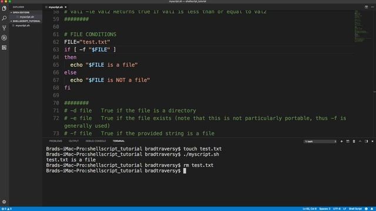Create a new terminal with plus icon
The image size is (376, 211).
[x=341, y=141]
